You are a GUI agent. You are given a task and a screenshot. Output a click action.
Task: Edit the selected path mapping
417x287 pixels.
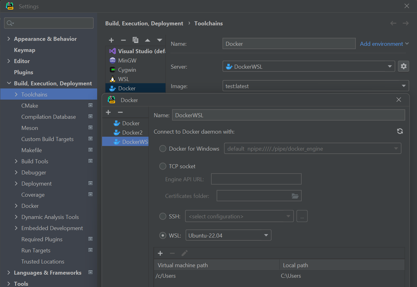coord(184,253)
